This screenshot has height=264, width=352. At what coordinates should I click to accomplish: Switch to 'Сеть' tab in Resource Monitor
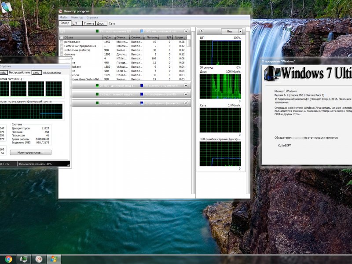click(x=112, y=23)
